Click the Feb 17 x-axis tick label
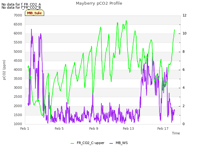 163,129
